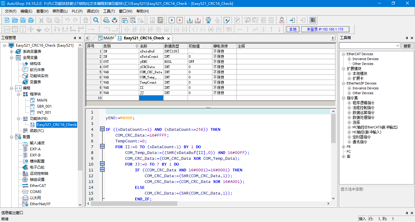Open the toolbox search combo box dropdown

397,46
